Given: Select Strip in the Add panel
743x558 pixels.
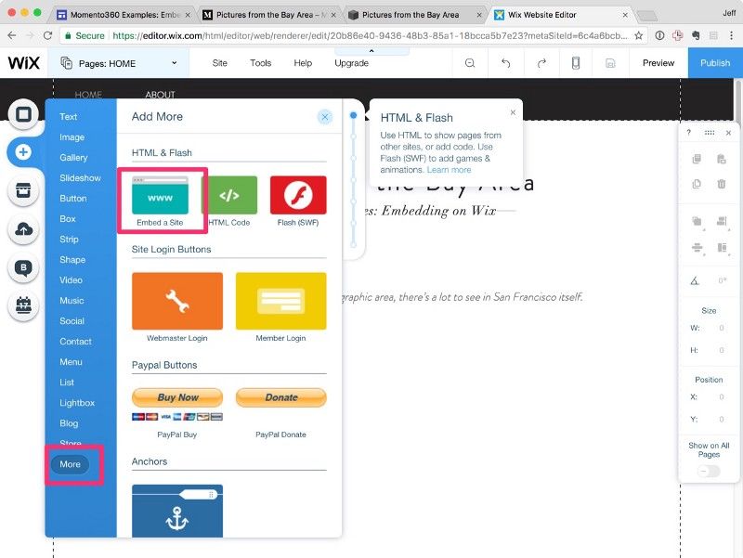Looking at the screenshot, I should pos(69,240).
